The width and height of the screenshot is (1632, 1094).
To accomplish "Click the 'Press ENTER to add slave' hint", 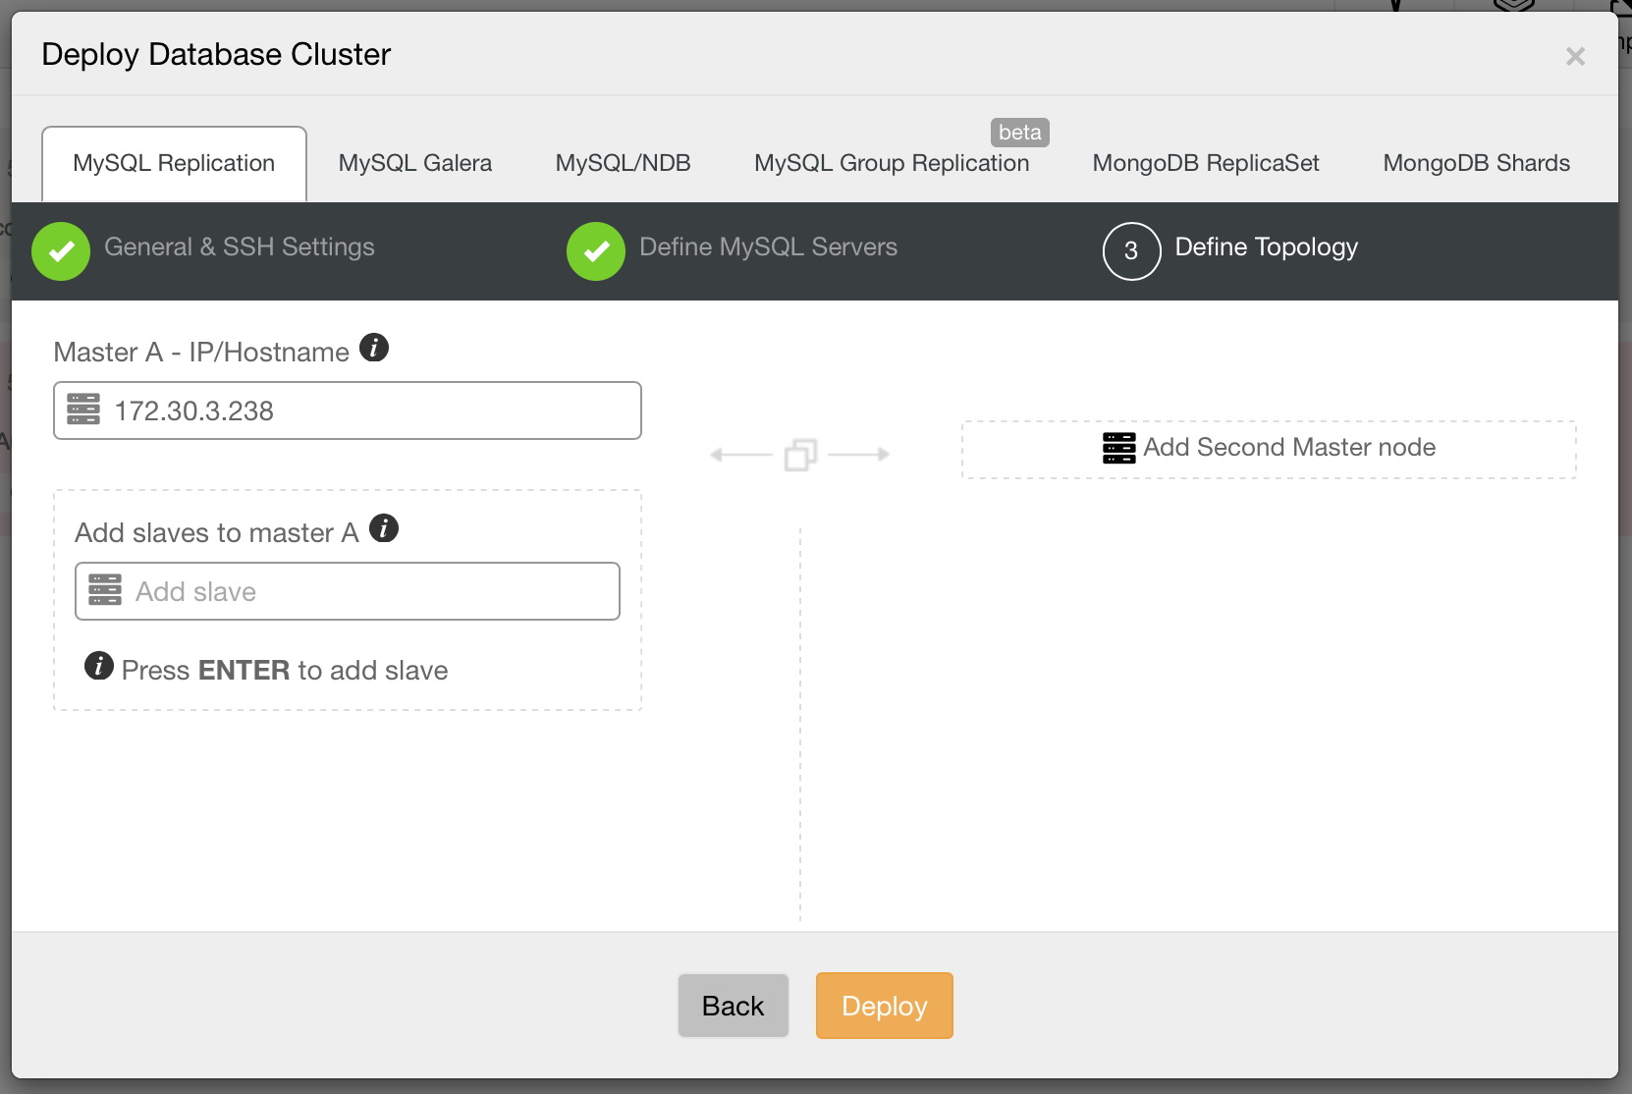I will click(285, 670).
